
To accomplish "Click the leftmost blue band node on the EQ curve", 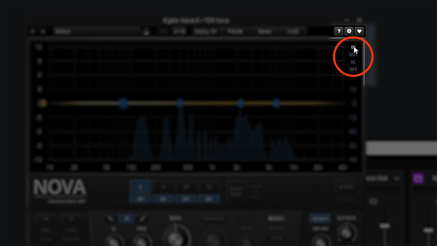I will [123, 104].
